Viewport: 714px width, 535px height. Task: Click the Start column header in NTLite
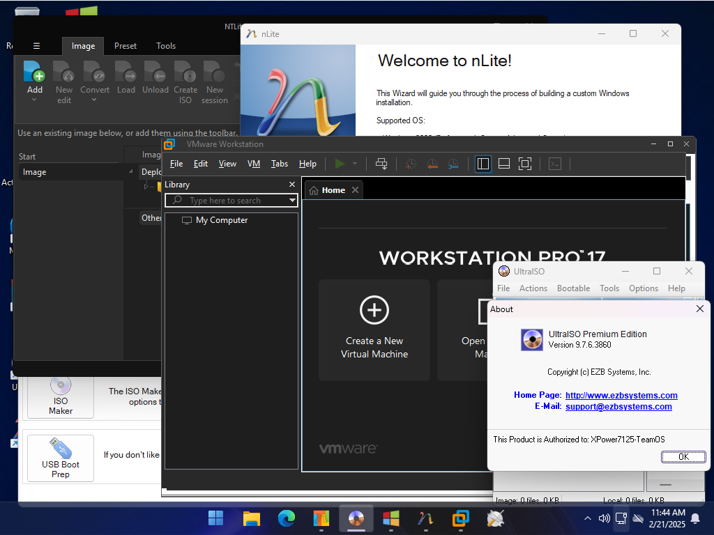click(27, 157)
